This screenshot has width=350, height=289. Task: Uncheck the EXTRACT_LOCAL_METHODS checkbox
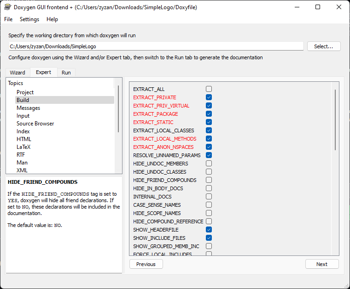209,139
